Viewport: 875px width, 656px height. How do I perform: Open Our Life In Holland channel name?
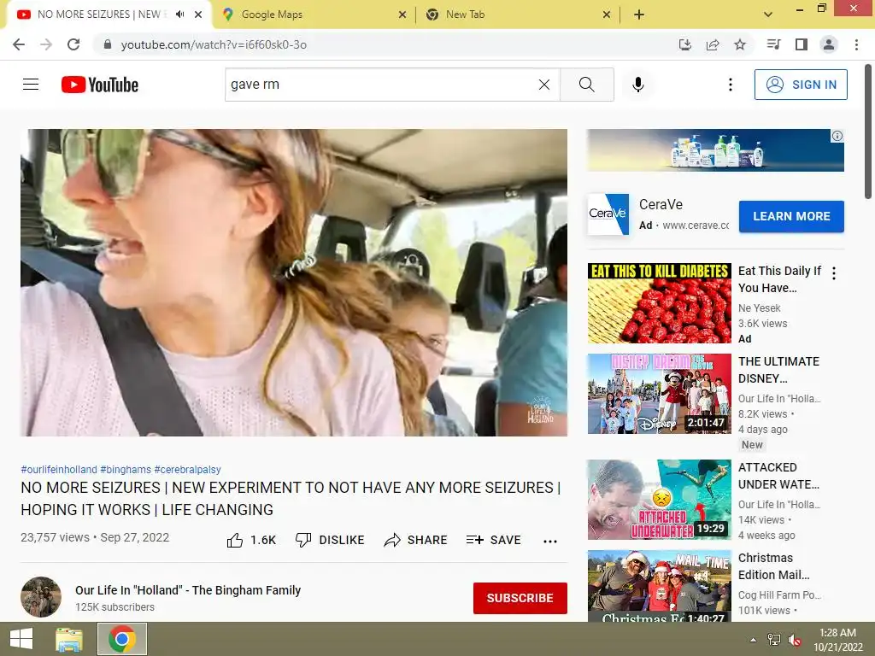(x=188, y=590)
